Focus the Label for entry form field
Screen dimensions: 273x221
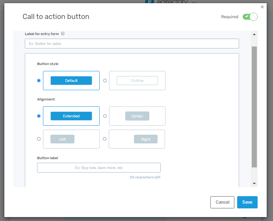coord(132,44)
